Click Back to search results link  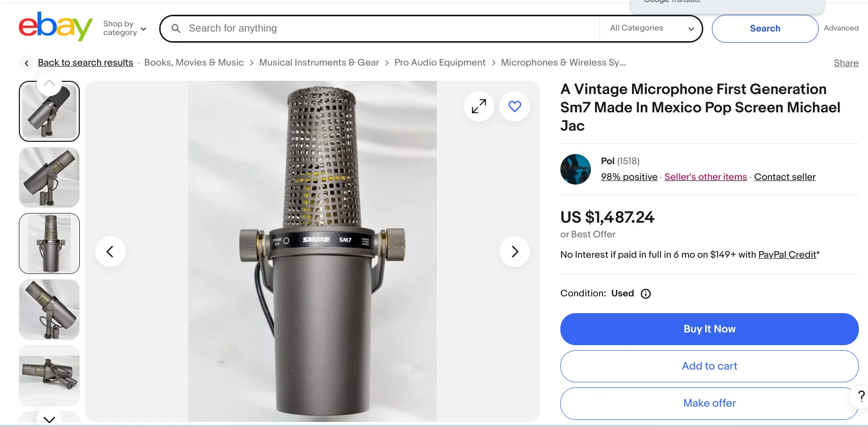85,63
